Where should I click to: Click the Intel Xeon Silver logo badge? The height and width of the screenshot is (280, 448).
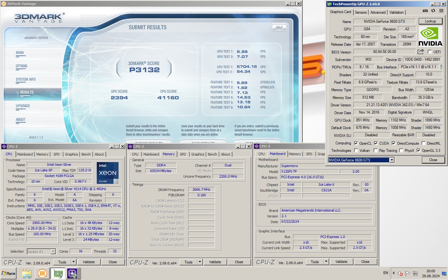(108, 173)
